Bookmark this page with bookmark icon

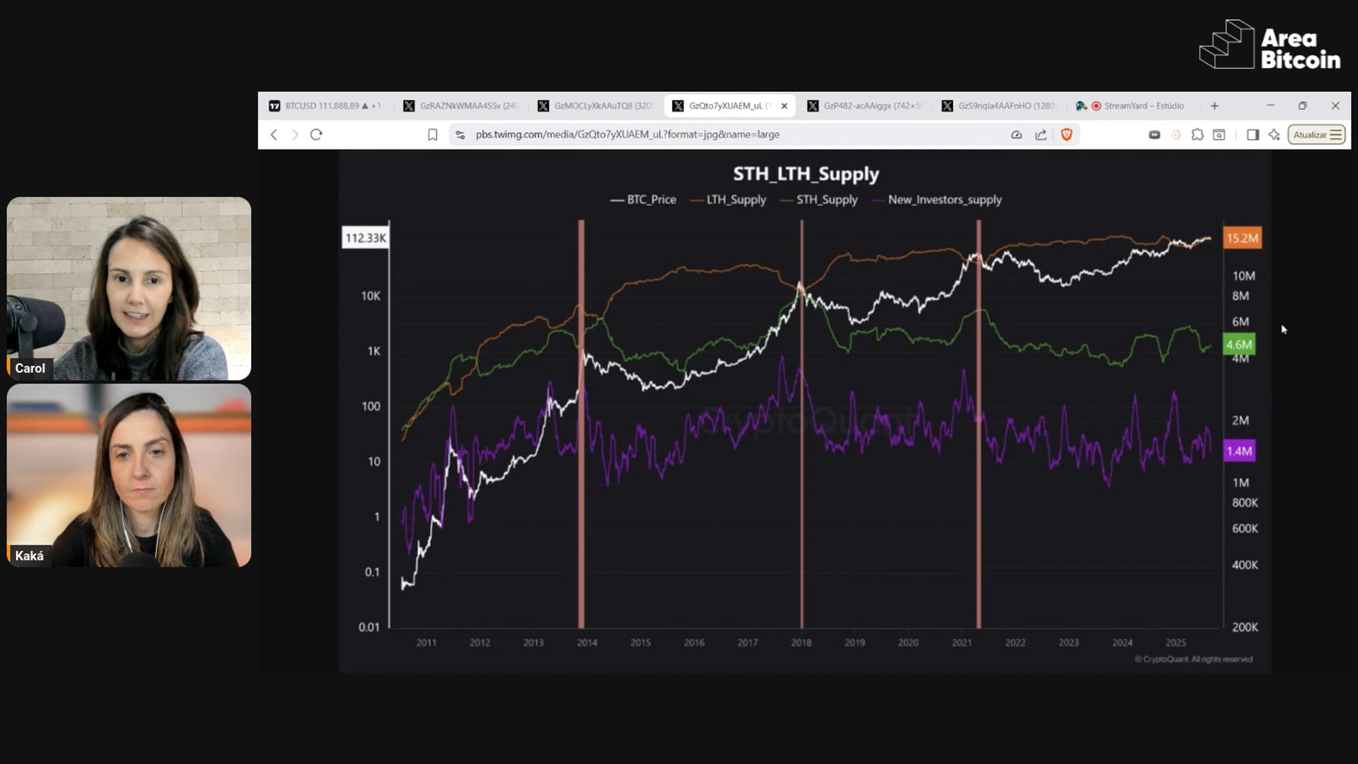tap(432, 134)
